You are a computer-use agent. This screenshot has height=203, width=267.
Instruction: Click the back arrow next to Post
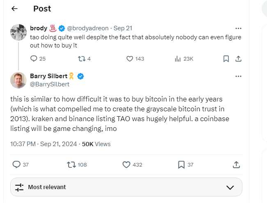(15, 9)
